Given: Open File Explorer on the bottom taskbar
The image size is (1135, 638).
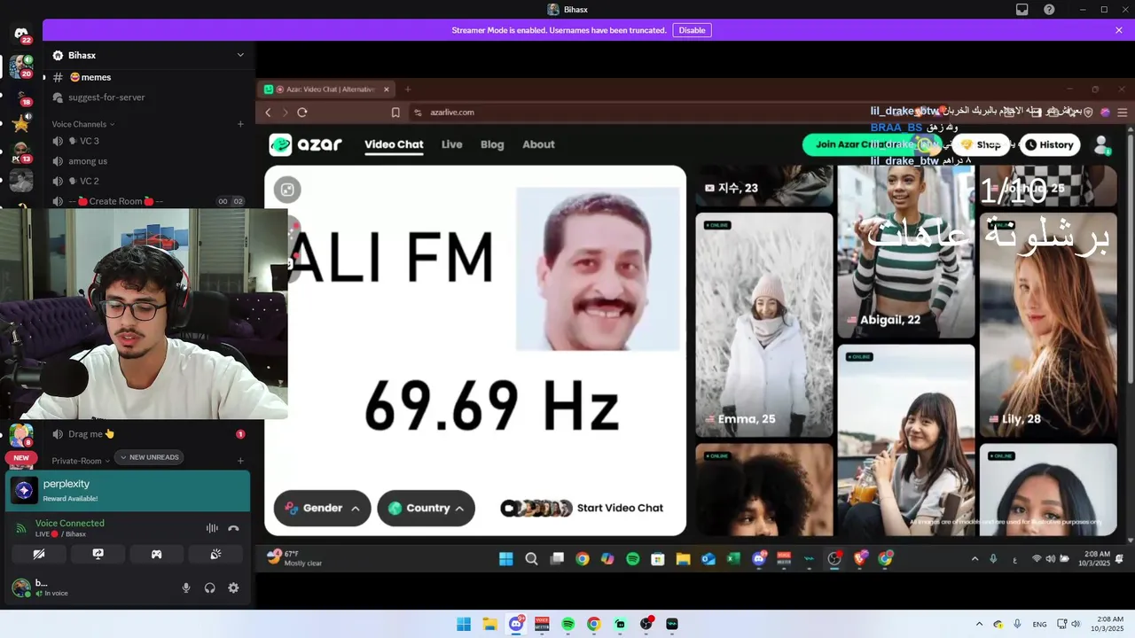Looking at the screenshot, I should (489, 624).
